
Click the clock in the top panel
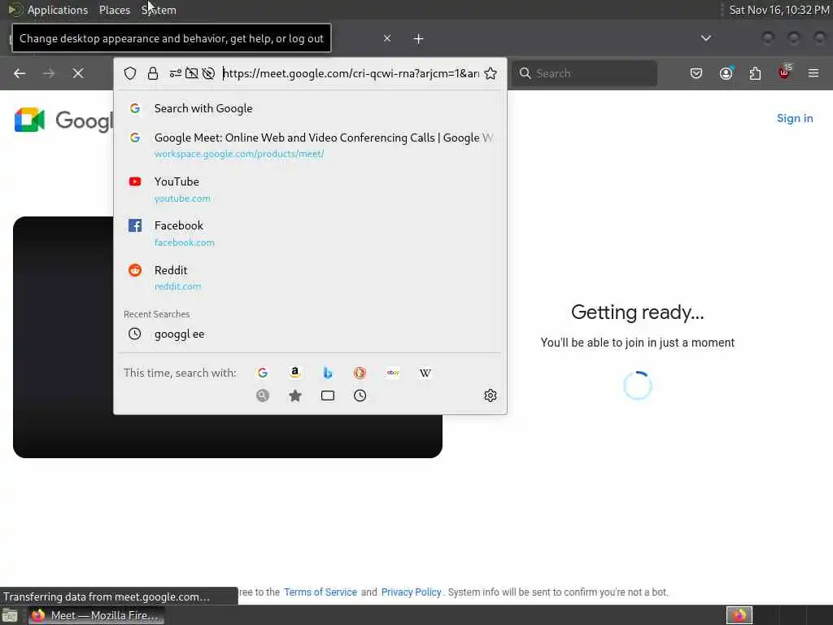[x=778, y=10]
